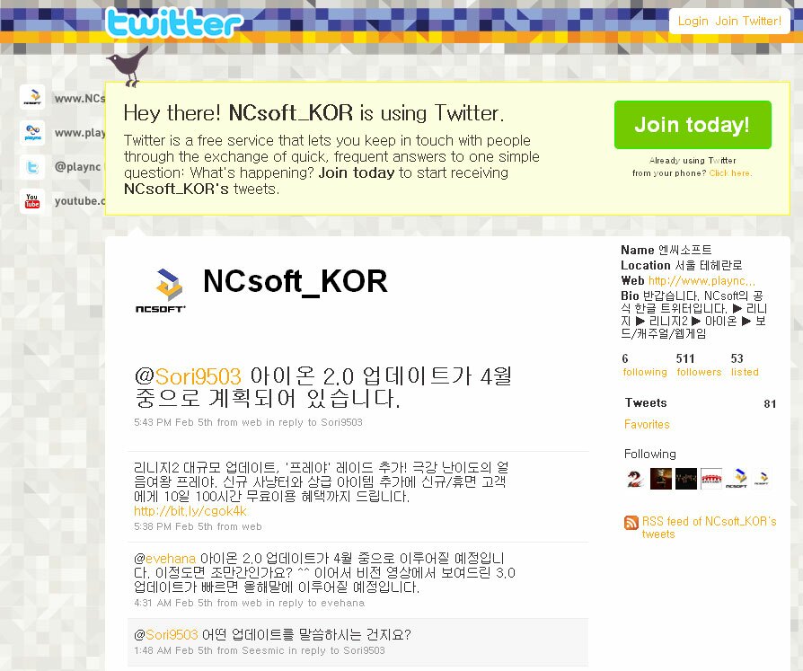Click the NCsoft website icon in sidebar
803x671 pixels.
pyautogui.click(x=32, y=97)
